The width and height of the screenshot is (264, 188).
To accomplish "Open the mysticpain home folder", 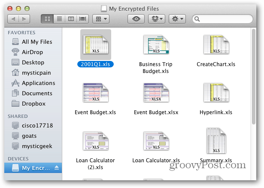I will [33, 73].
